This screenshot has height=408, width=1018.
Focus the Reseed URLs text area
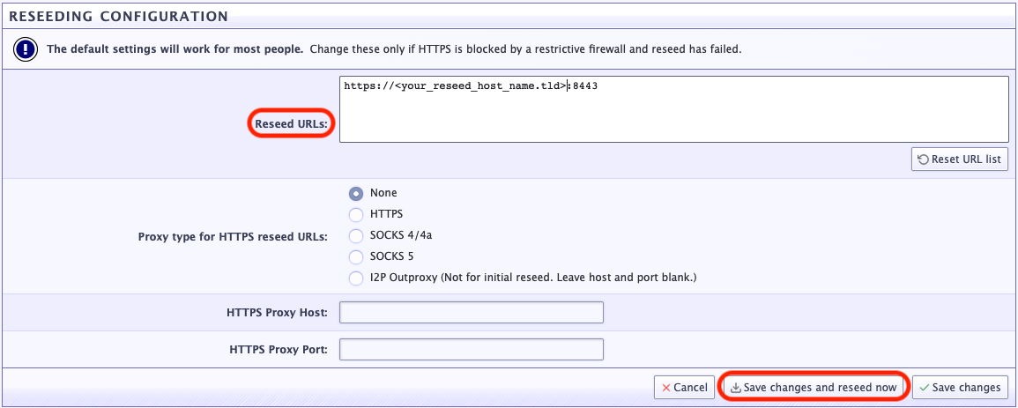(673, 109)
